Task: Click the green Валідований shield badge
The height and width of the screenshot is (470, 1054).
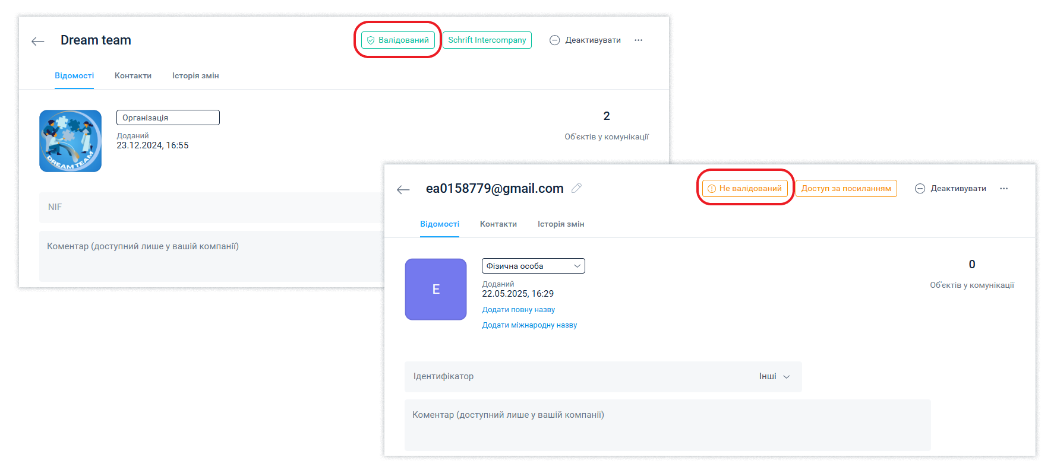Action: pos(397,40)
